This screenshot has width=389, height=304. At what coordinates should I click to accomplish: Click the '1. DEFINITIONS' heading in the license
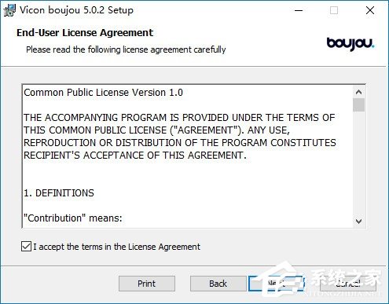coord(59,193)
